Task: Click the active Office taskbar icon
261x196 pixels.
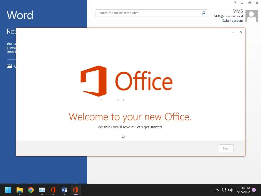Action: click(x=75, y=190)
